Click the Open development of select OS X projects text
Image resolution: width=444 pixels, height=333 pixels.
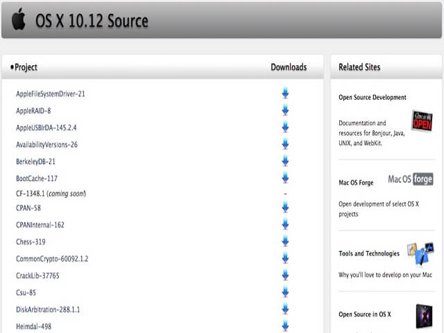pyautogui.click(x=379, y=209)
